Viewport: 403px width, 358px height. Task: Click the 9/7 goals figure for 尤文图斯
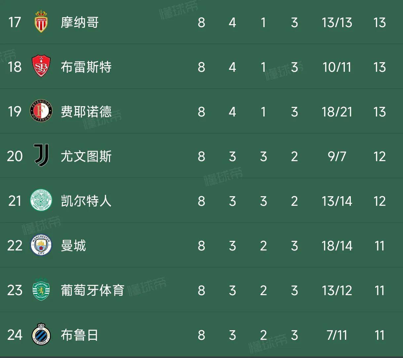(337, 157)
